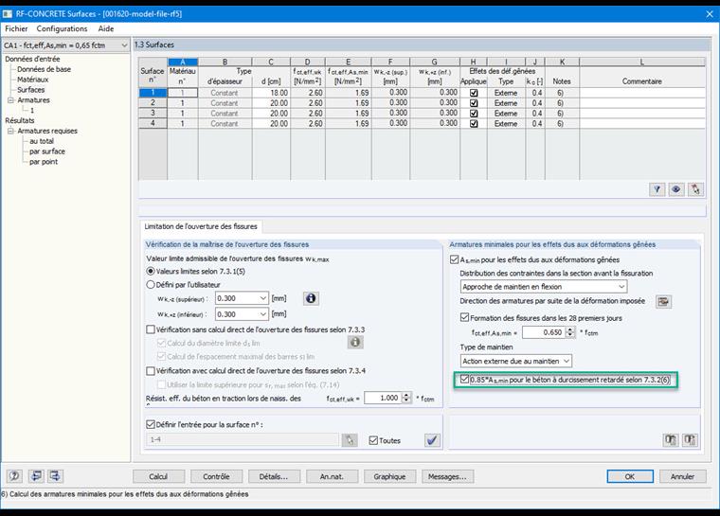Select Valeurs limites selon 7.3.1(5) radio
720x516 pixels.
click(150, 272)
